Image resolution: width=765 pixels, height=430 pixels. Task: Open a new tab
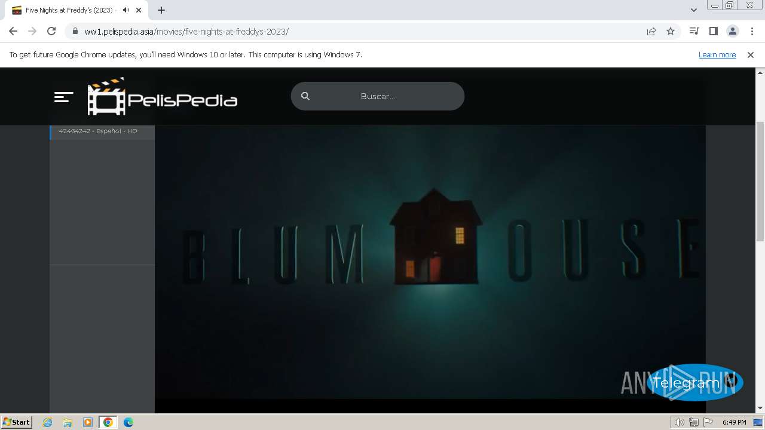point(161,10)
